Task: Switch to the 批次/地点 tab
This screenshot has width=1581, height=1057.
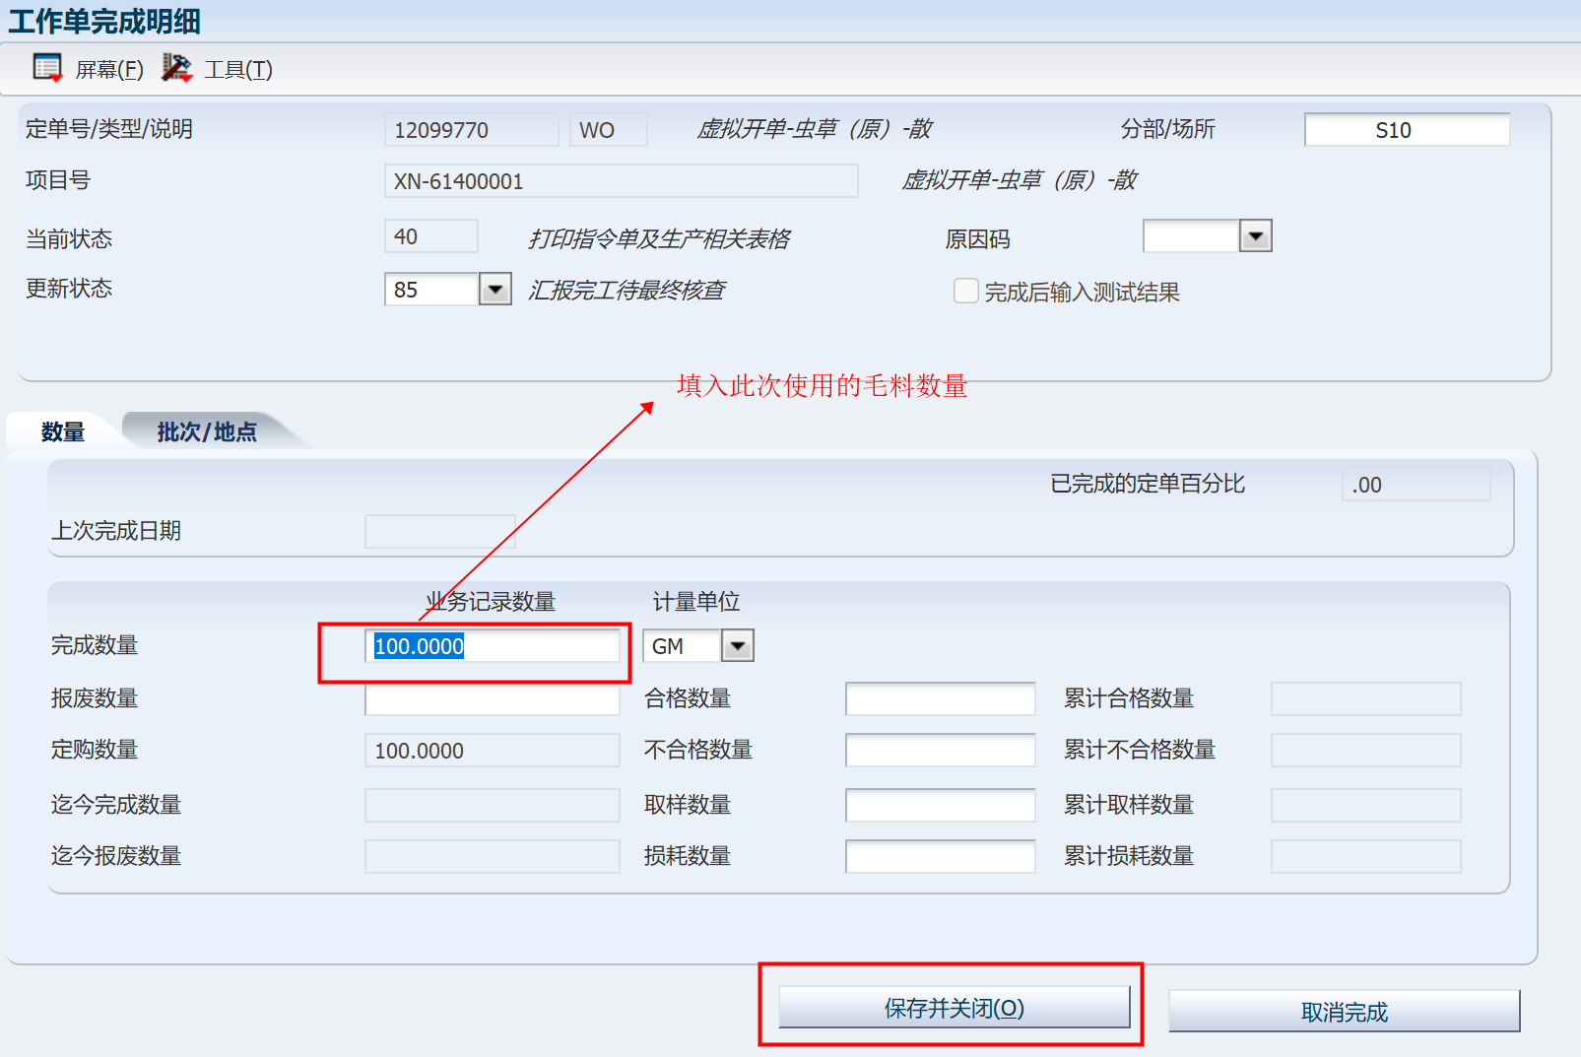Action: [207, 431]
